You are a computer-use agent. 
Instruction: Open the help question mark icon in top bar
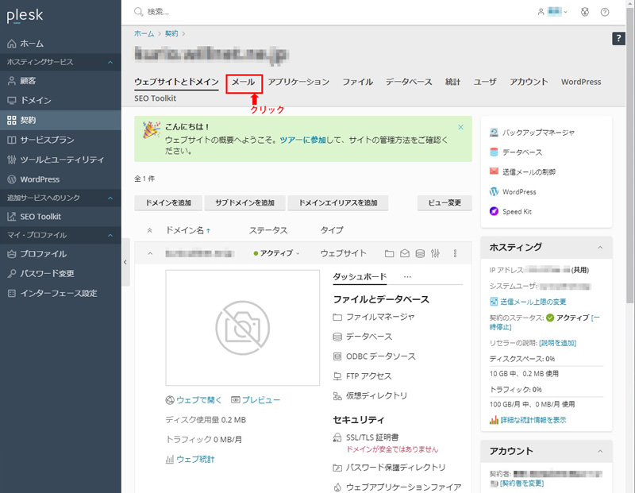click(x=605, y=12)
